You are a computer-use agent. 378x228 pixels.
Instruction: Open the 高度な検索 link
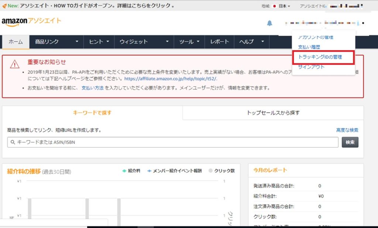click(347, 130)
